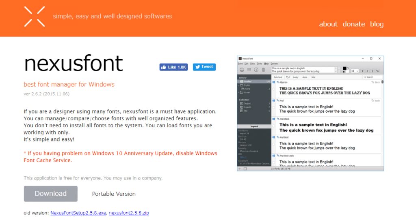Click the grid view icon in NexusFont toolbar
The height and width of the screenshot is (220, 416).
coord(249,70)
